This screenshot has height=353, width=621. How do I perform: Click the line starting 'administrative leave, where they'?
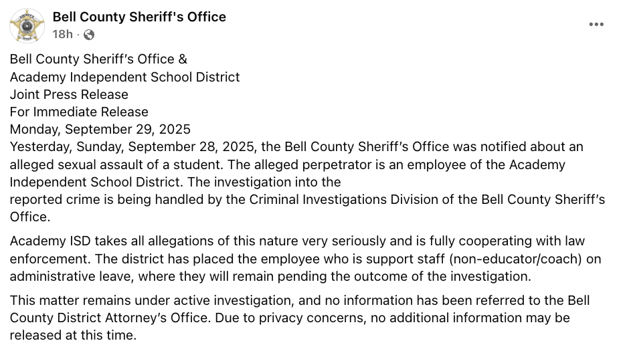270,275
